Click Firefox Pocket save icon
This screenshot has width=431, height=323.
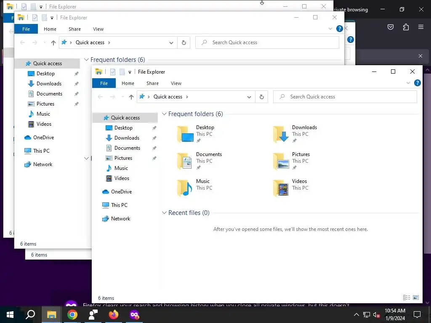point(391,27)
